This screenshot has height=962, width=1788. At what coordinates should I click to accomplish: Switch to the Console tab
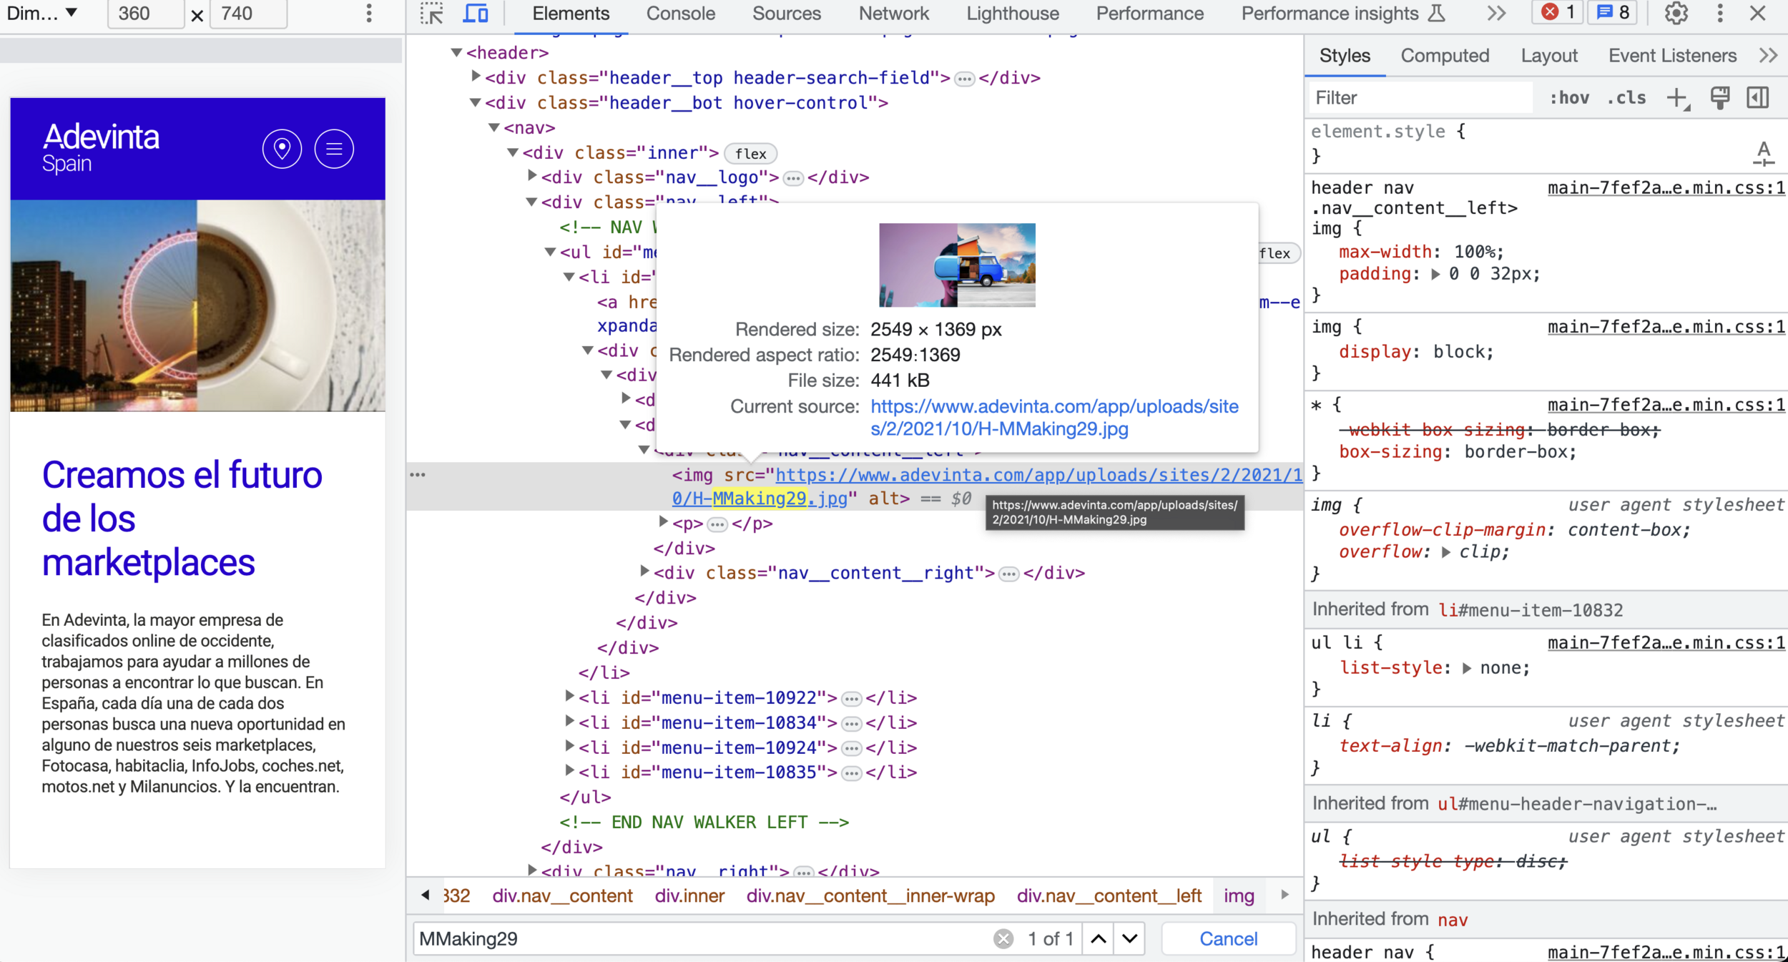tap(680, 14)
